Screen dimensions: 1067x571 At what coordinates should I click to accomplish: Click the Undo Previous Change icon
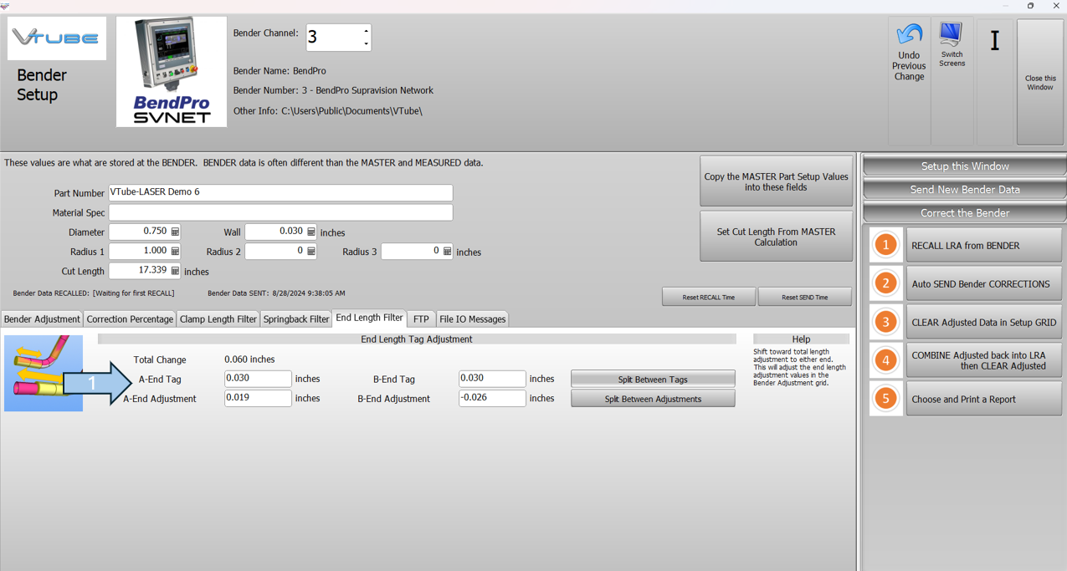click(909, 34)
